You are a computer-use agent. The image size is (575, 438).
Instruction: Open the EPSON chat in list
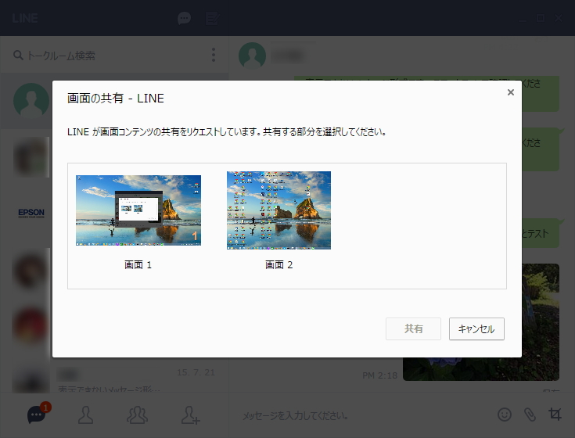click(31, 213)
